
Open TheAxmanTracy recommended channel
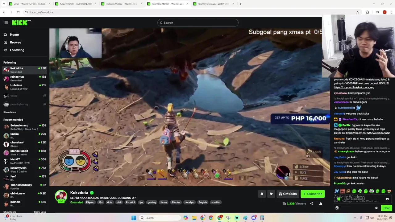[x=25, y=187]
